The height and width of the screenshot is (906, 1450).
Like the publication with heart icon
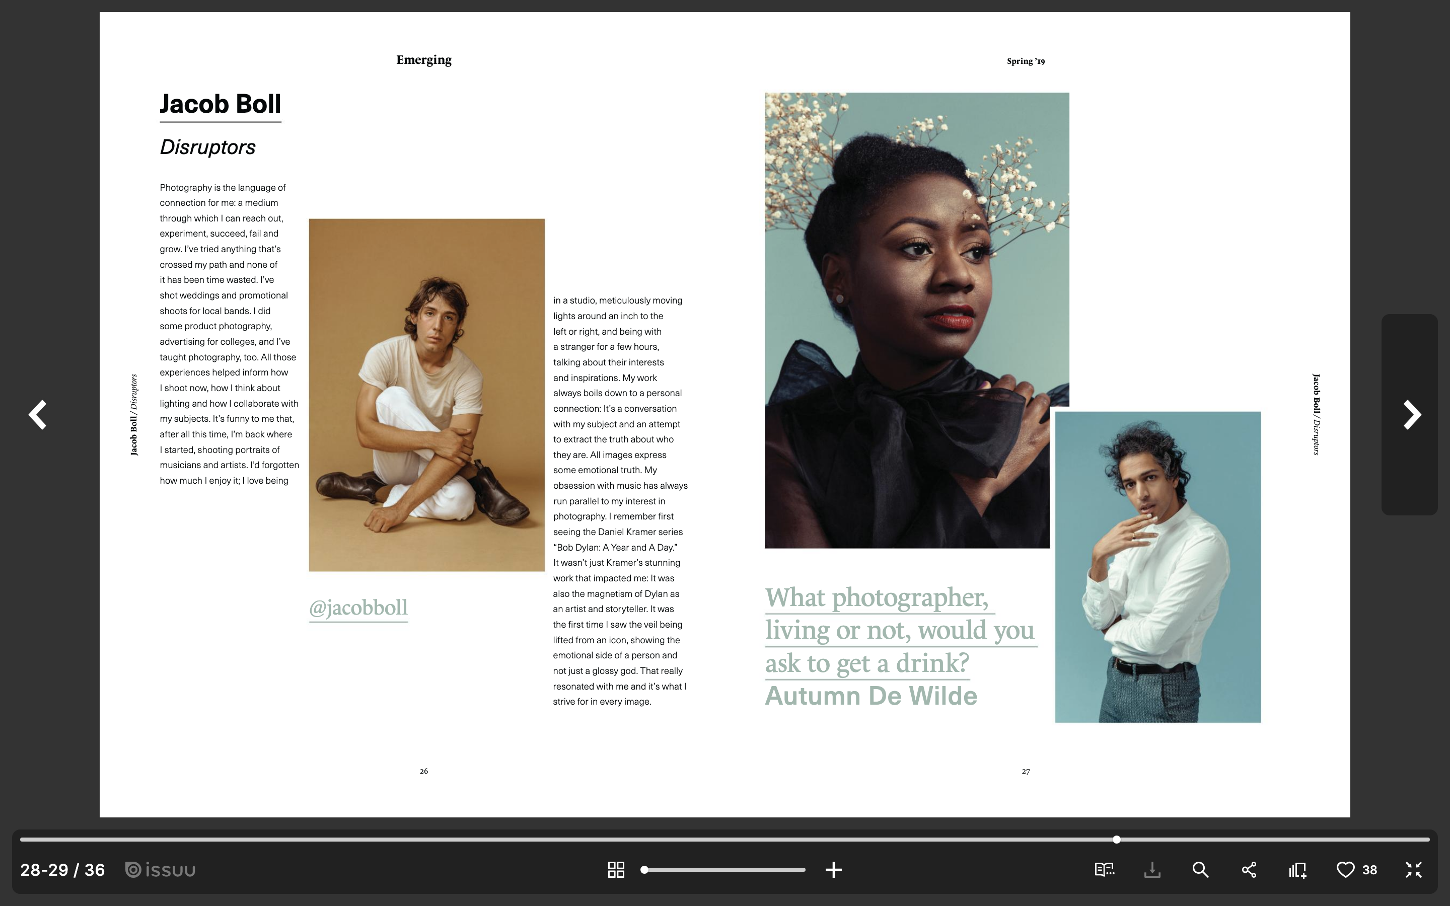(1345, 869)
